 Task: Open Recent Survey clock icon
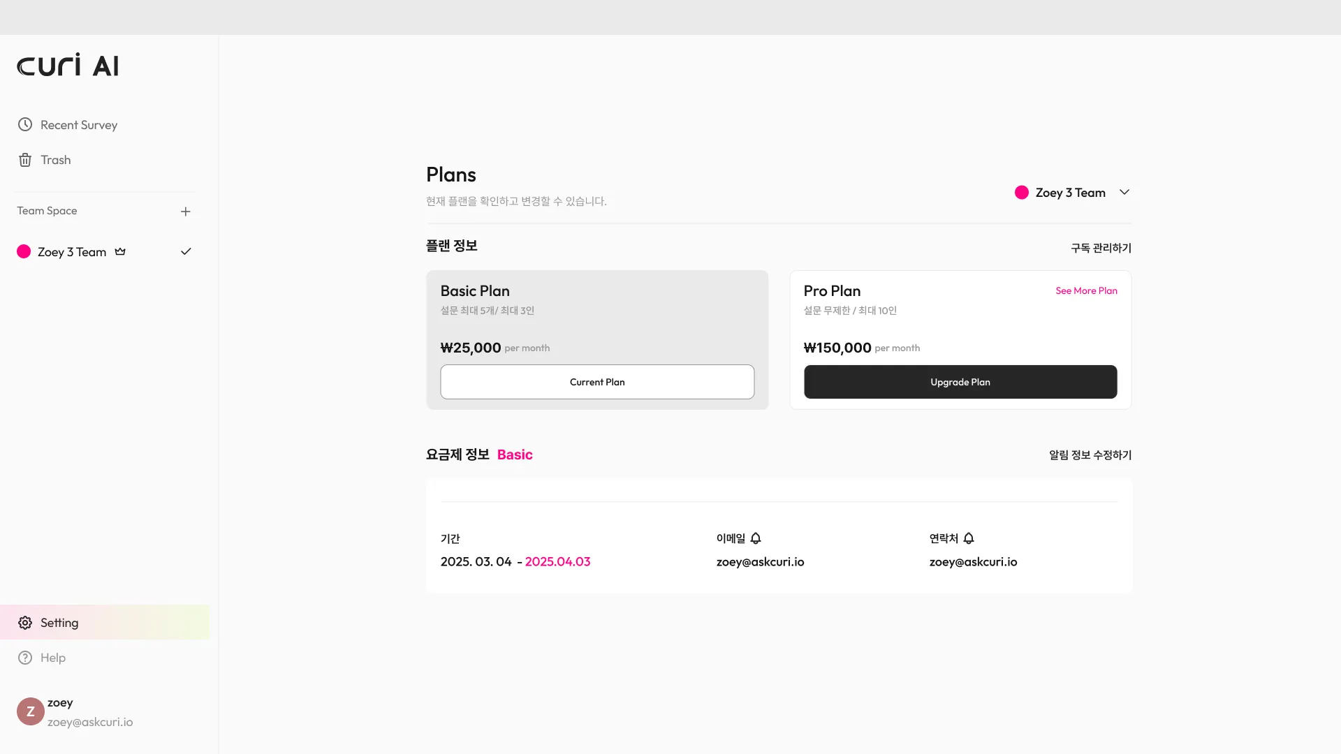tap(25, 125)
